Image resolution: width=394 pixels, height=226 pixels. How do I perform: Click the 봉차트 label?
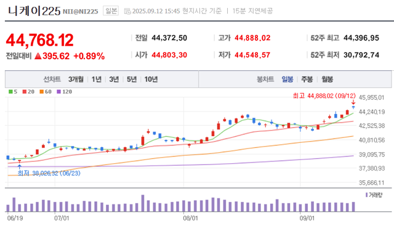point(265,79)
